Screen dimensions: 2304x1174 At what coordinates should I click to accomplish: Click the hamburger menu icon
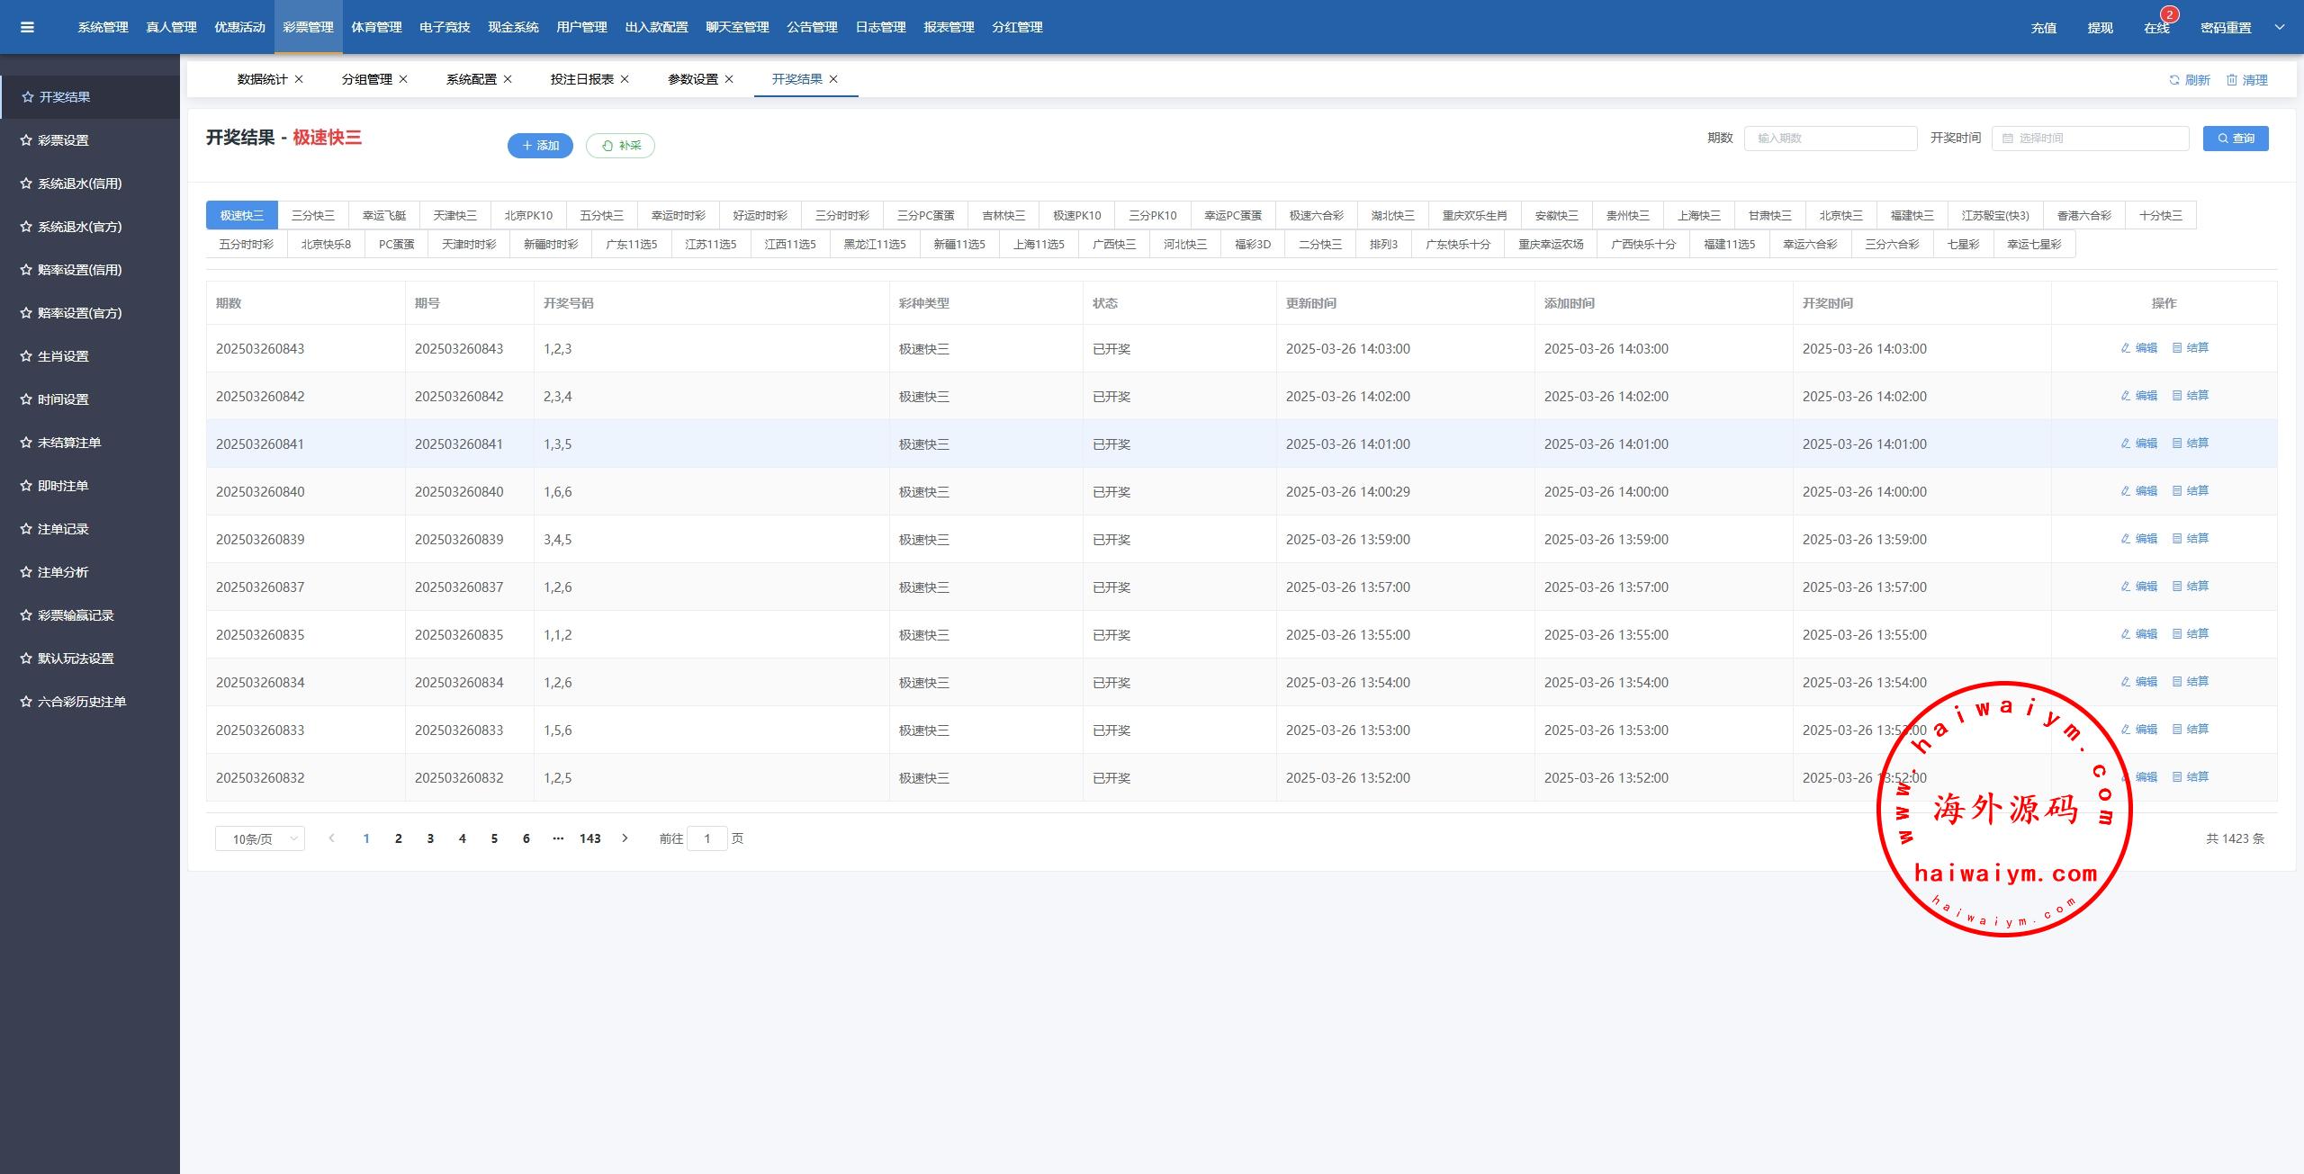[27, 27]
